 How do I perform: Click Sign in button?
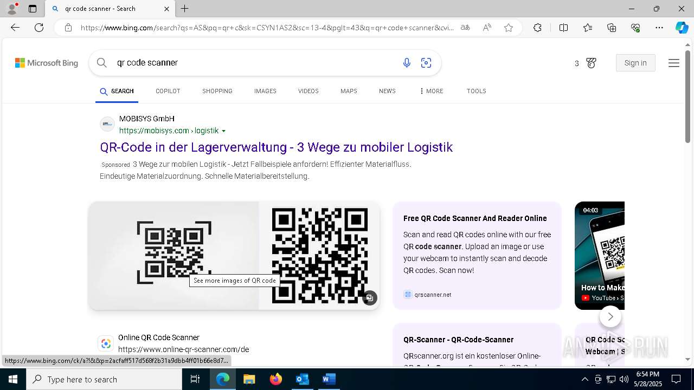(x=635, y=63)
